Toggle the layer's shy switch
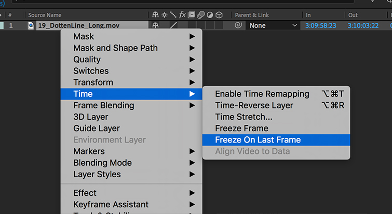This screenshot has height=214, width=392. point(155,25)
